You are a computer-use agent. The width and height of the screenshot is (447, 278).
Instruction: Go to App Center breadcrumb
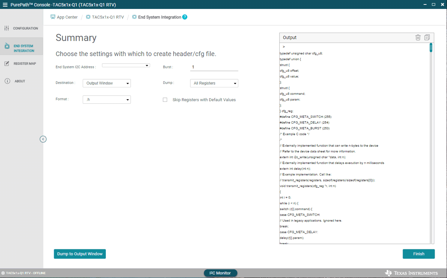(64, 17)
